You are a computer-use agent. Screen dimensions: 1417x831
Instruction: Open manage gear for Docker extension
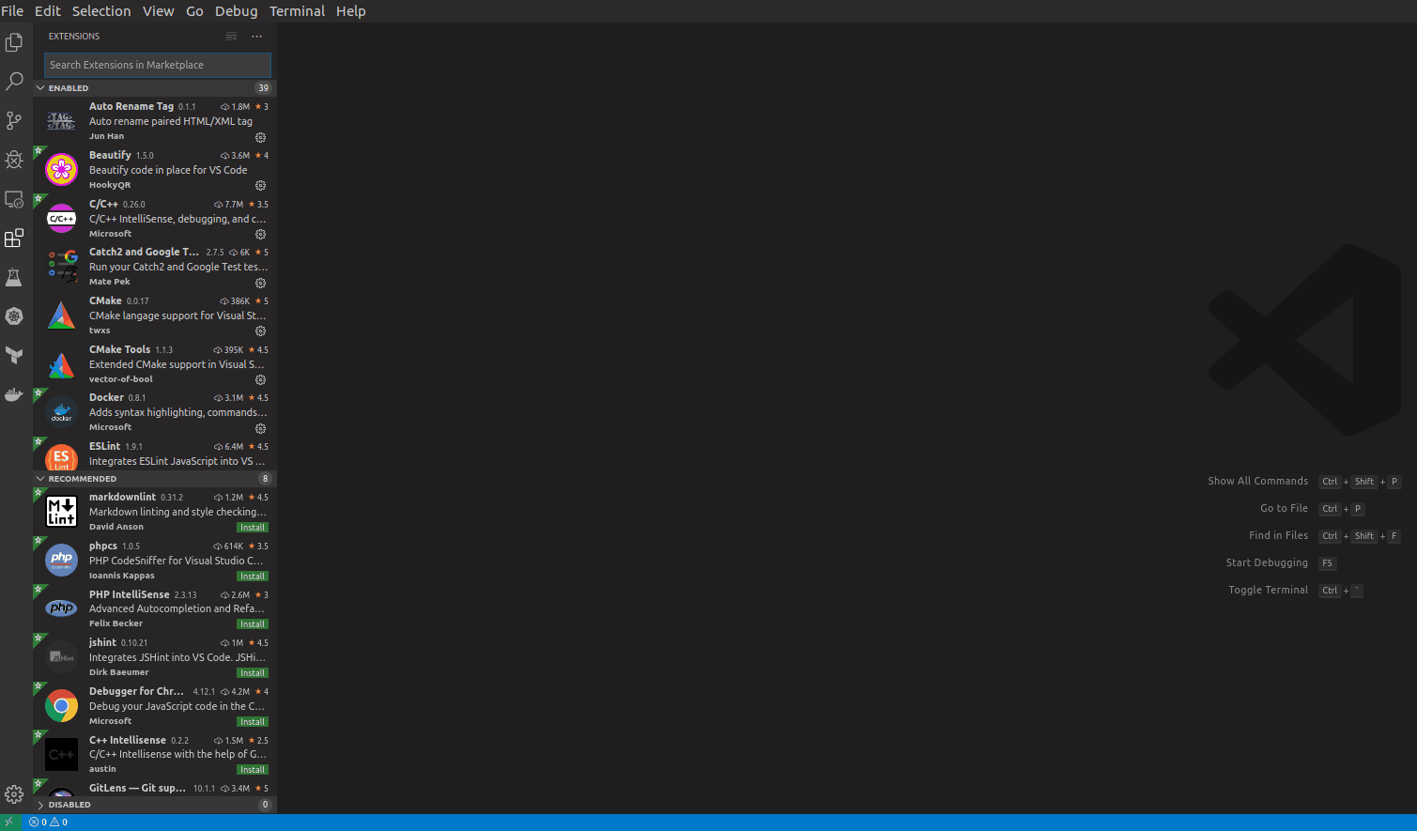tap(261, 428)
